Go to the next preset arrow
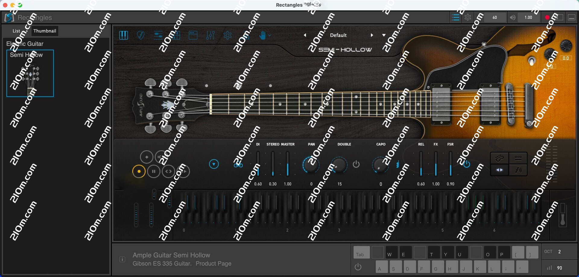Screen dimensions: 579x277 372,35
